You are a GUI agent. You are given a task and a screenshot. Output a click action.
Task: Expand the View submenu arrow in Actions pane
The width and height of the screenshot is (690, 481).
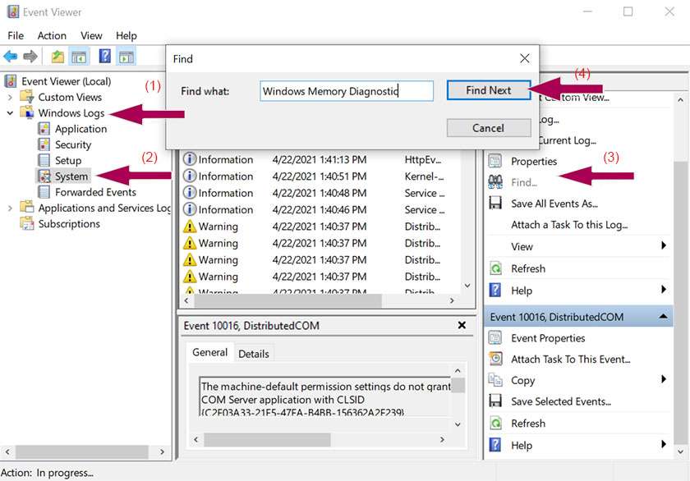663,246
